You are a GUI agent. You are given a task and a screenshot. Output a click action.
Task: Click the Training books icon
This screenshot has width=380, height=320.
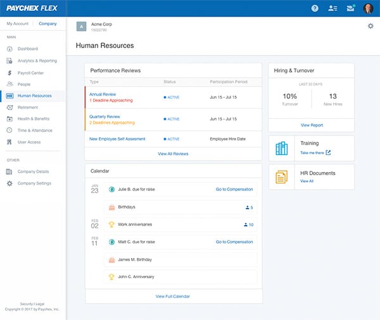[x=282, y=149]
